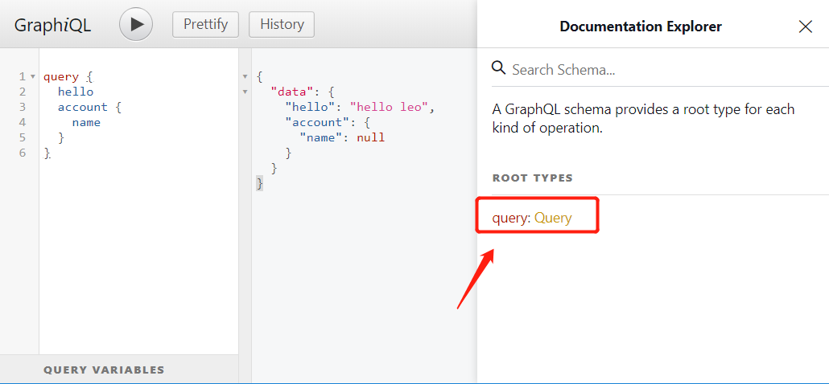Click line number 3 in the gutter
Viewport: 829px width, 384px height.
(x=23, y=107)
